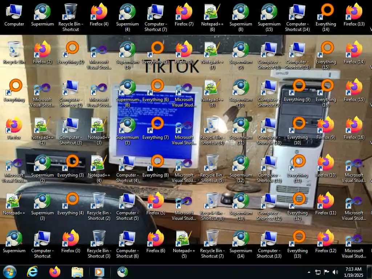Screen dimensions: 372x279
Task: Select Recycle Bin - Shortcut (2) icon
Action: (x=99, y=206)
